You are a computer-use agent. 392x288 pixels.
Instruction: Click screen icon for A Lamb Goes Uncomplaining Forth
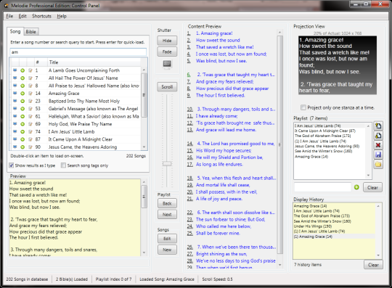(x=15, y=70)
